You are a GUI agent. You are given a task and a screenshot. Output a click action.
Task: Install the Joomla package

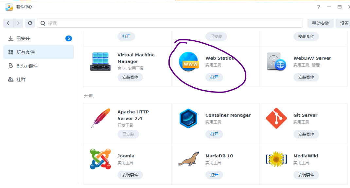tap(130, 175)
